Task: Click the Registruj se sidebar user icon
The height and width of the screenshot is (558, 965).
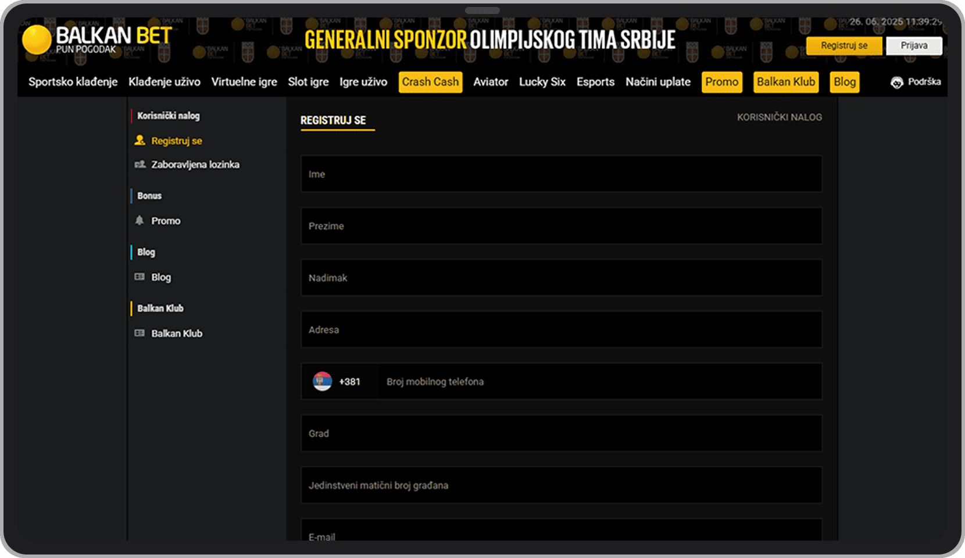Action: coord(140,140)
